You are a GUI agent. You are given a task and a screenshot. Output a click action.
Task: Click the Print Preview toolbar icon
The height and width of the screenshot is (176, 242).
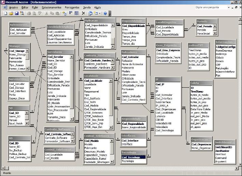[x=34, y=13]
